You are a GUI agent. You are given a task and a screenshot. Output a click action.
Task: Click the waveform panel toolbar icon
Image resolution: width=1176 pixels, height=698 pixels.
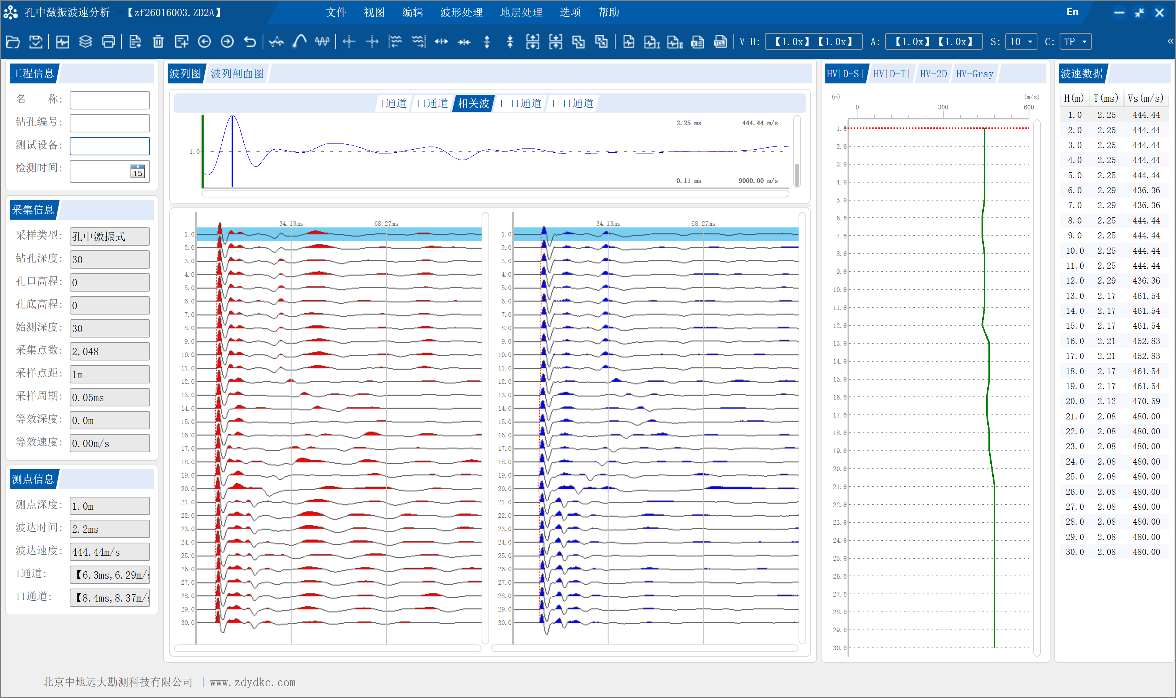(62, 42)
